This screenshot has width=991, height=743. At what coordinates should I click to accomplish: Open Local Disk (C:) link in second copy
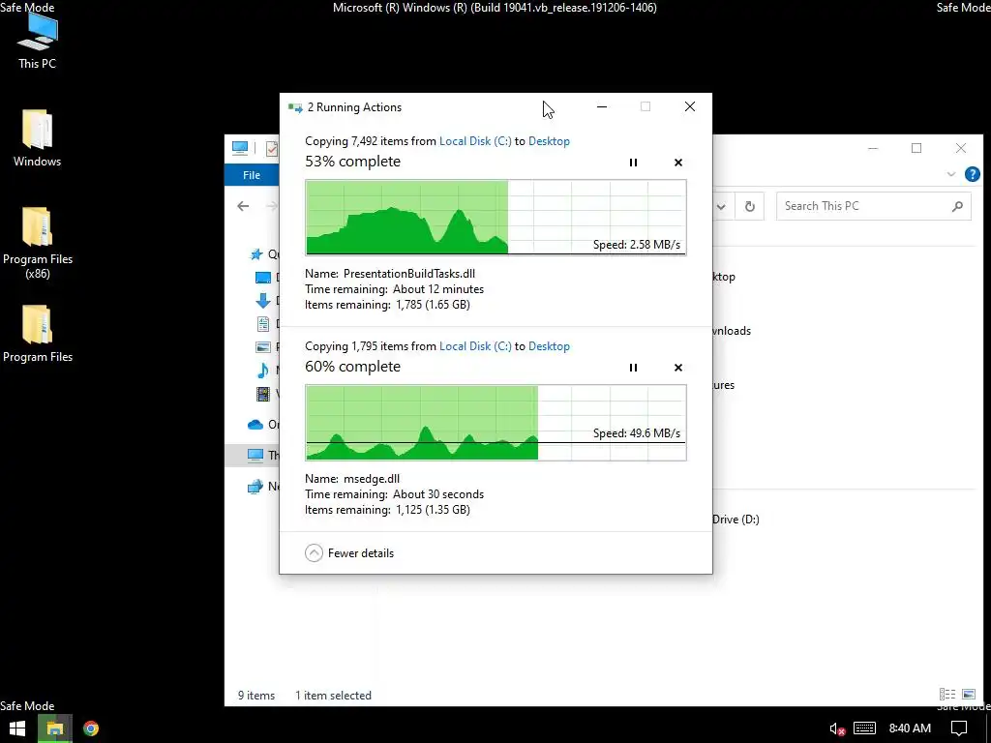click(475, 346)
